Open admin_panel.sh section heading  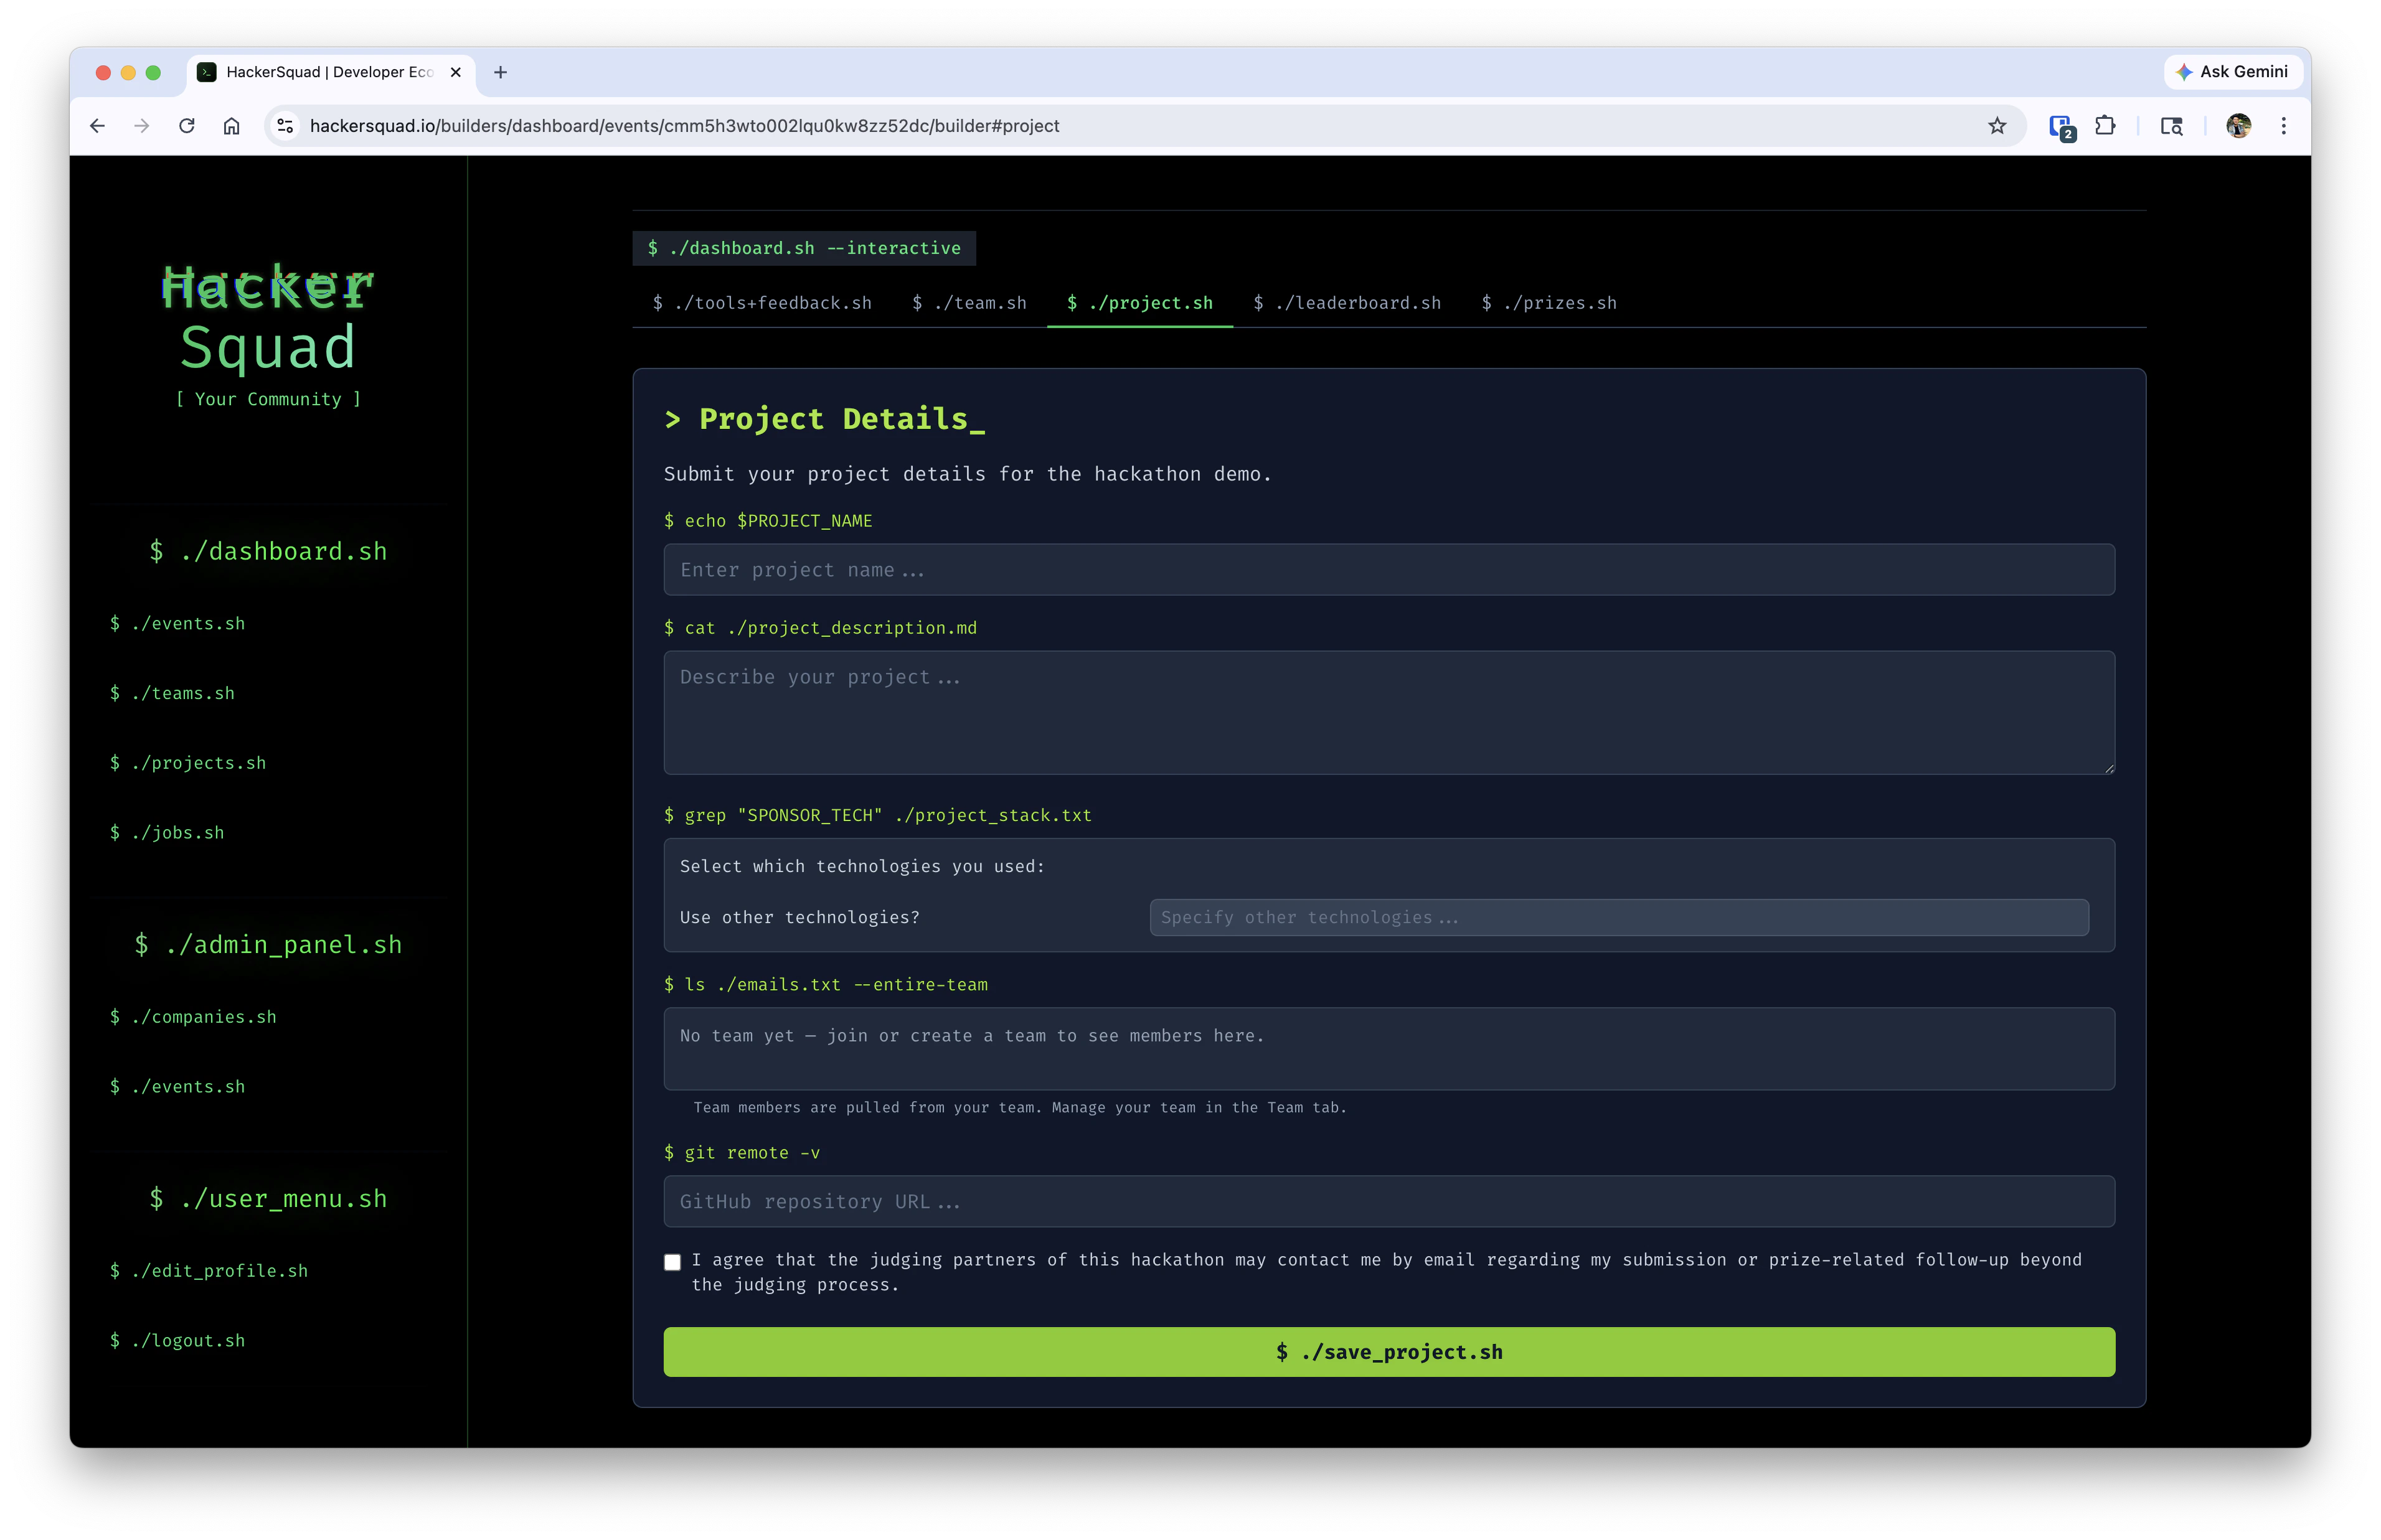coord(268,945)
